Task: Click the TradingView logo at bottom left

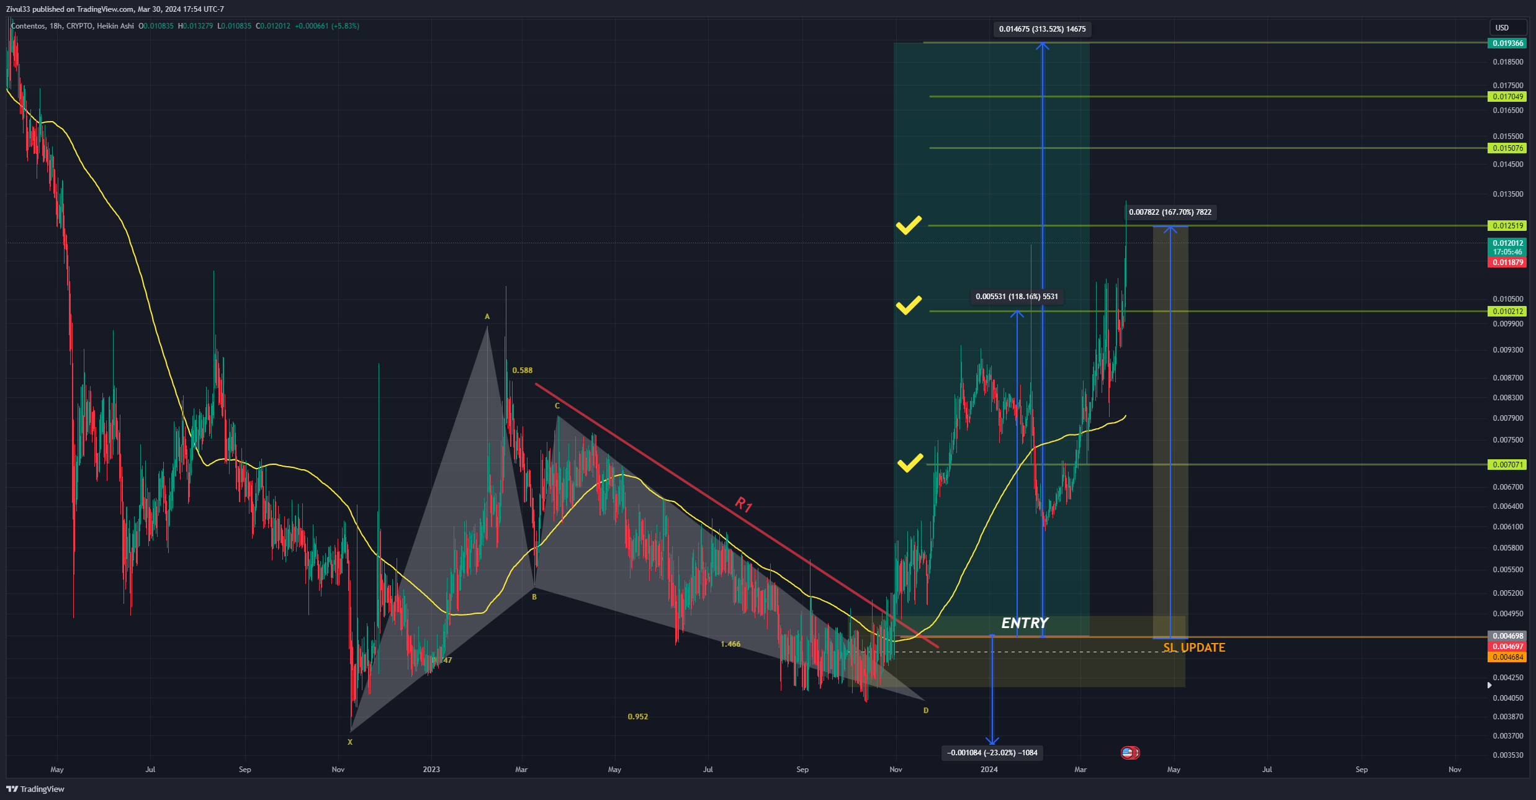Action: [x=35, y=789]
